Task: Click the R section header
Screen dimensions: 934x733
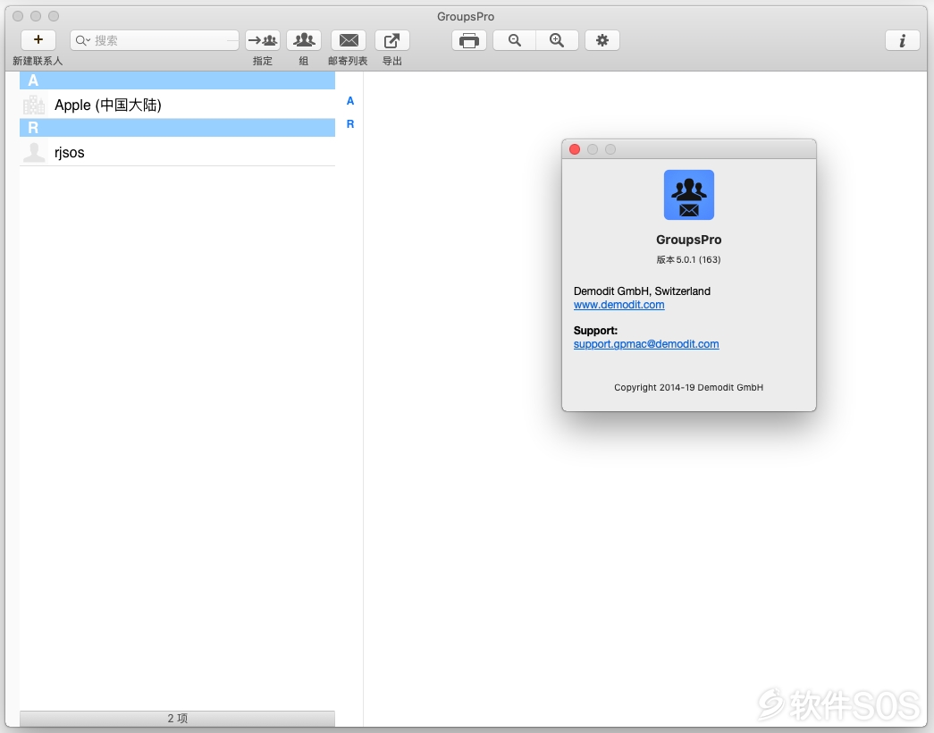Action: tap(178, 128)
